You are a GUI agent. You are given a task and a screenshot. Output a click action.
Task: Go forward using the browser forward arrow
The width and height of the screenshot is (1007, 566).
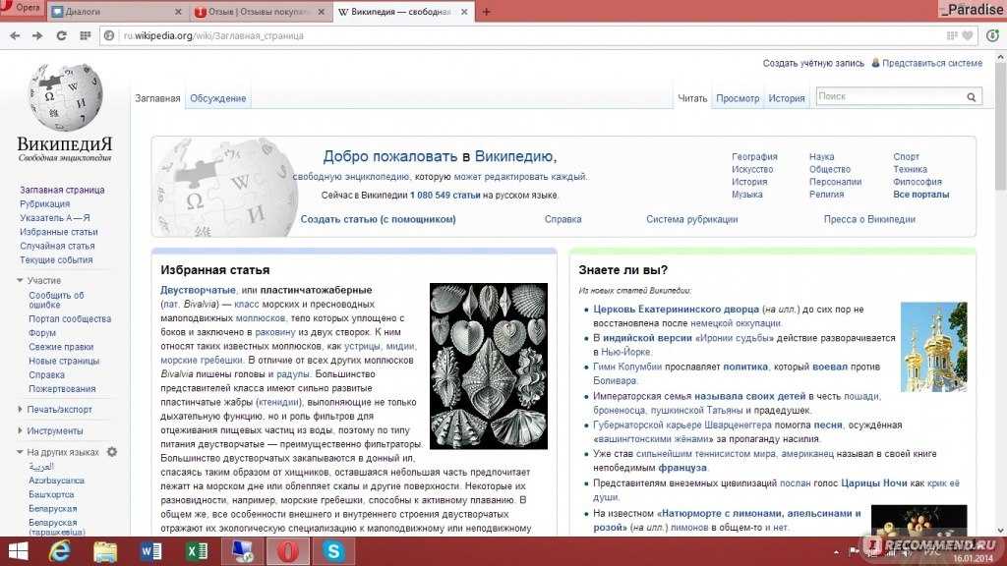(x=38, y=36)
